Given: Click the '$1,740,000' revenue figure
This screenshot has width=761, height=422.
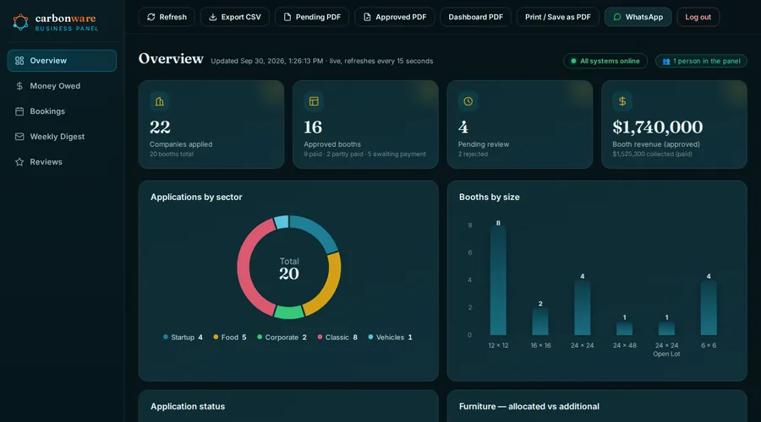Looking at the screenshot, I should [658, 127].
